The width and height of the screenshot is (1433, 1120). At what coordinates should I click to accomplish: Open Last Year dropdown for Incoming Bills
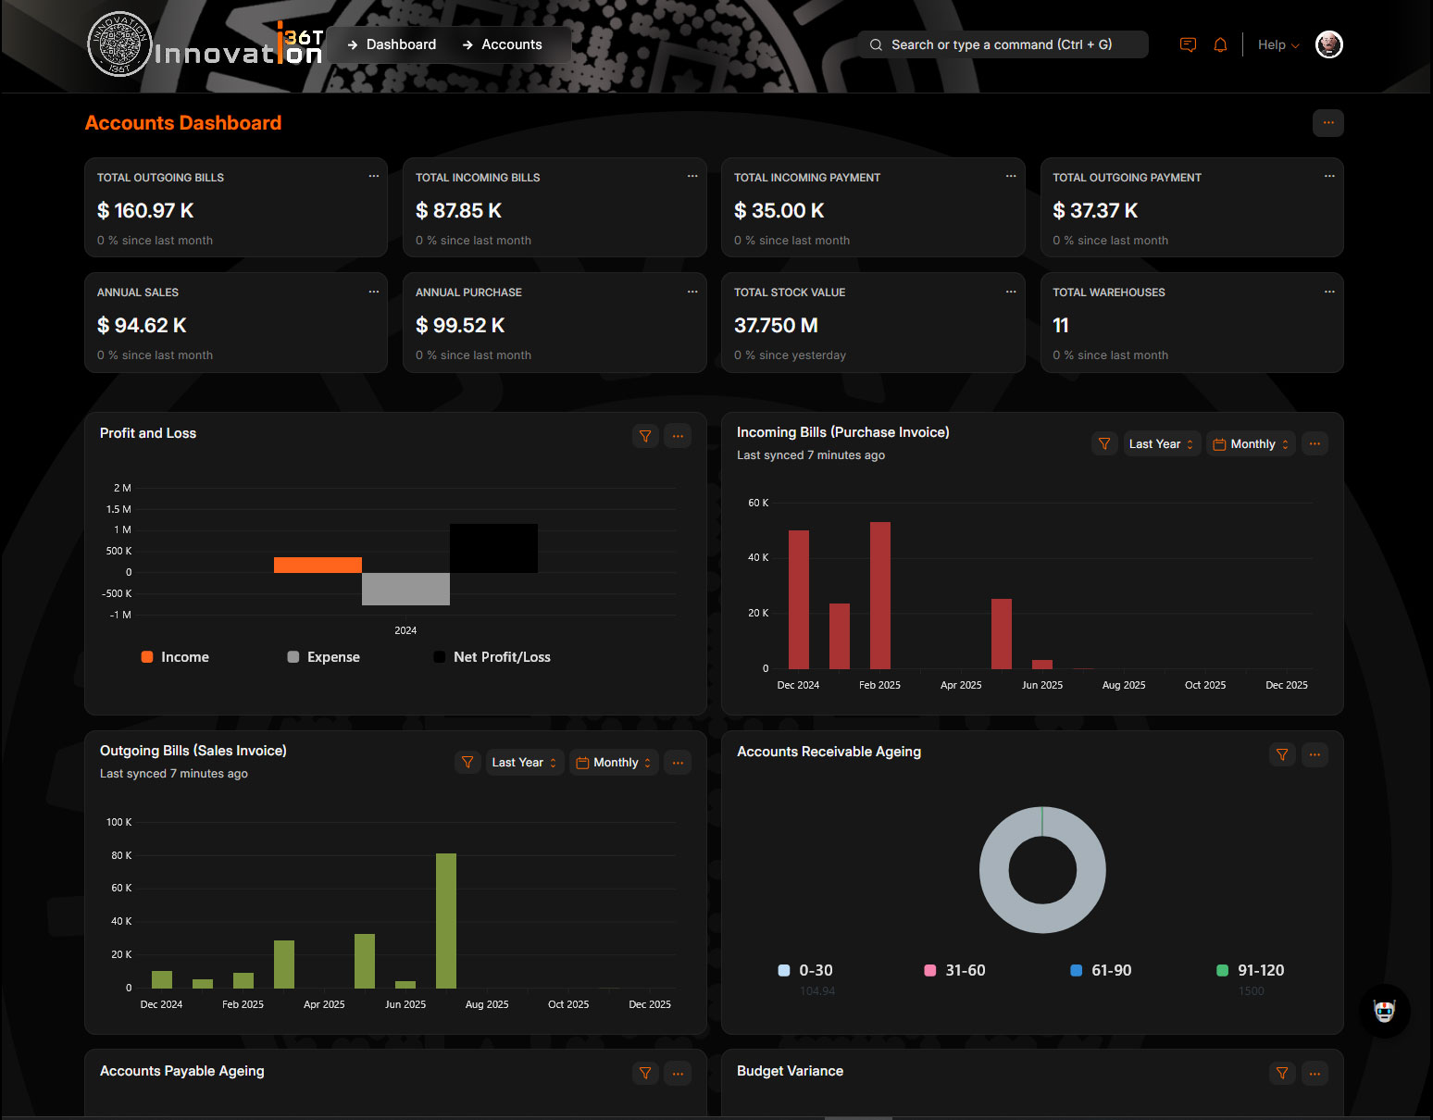pyautogui.click(x=1161, y=444)
